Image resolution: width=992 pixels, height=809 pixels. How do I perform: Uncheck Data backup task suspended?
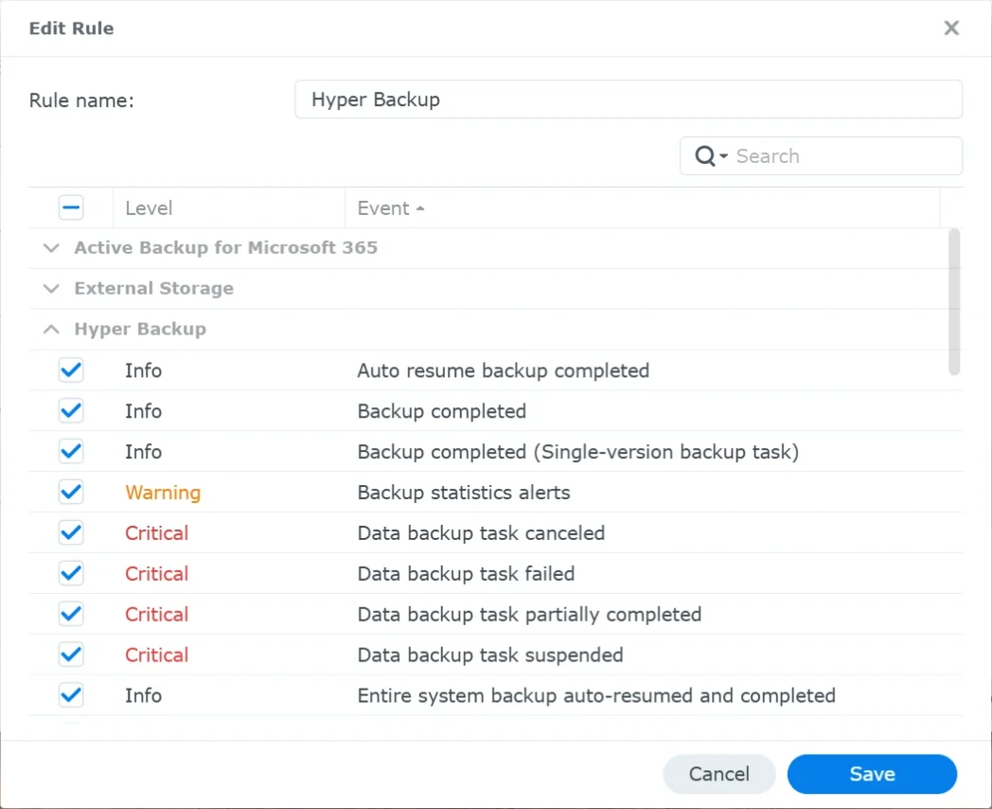(x=71, y=655)
